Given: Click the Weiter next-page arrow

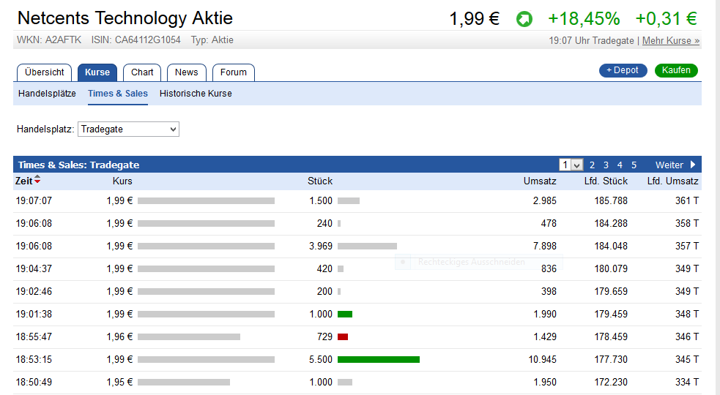Looking at the screenshot, I should 692,165.
